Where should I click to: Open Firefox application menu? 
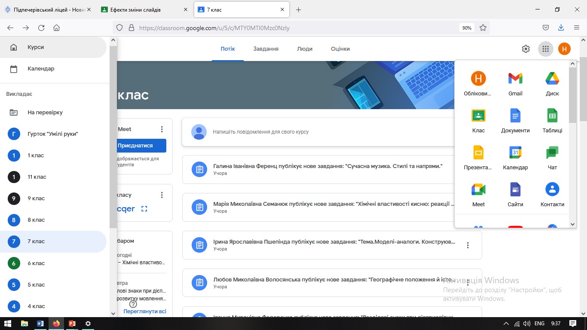[x=577, y=27]
